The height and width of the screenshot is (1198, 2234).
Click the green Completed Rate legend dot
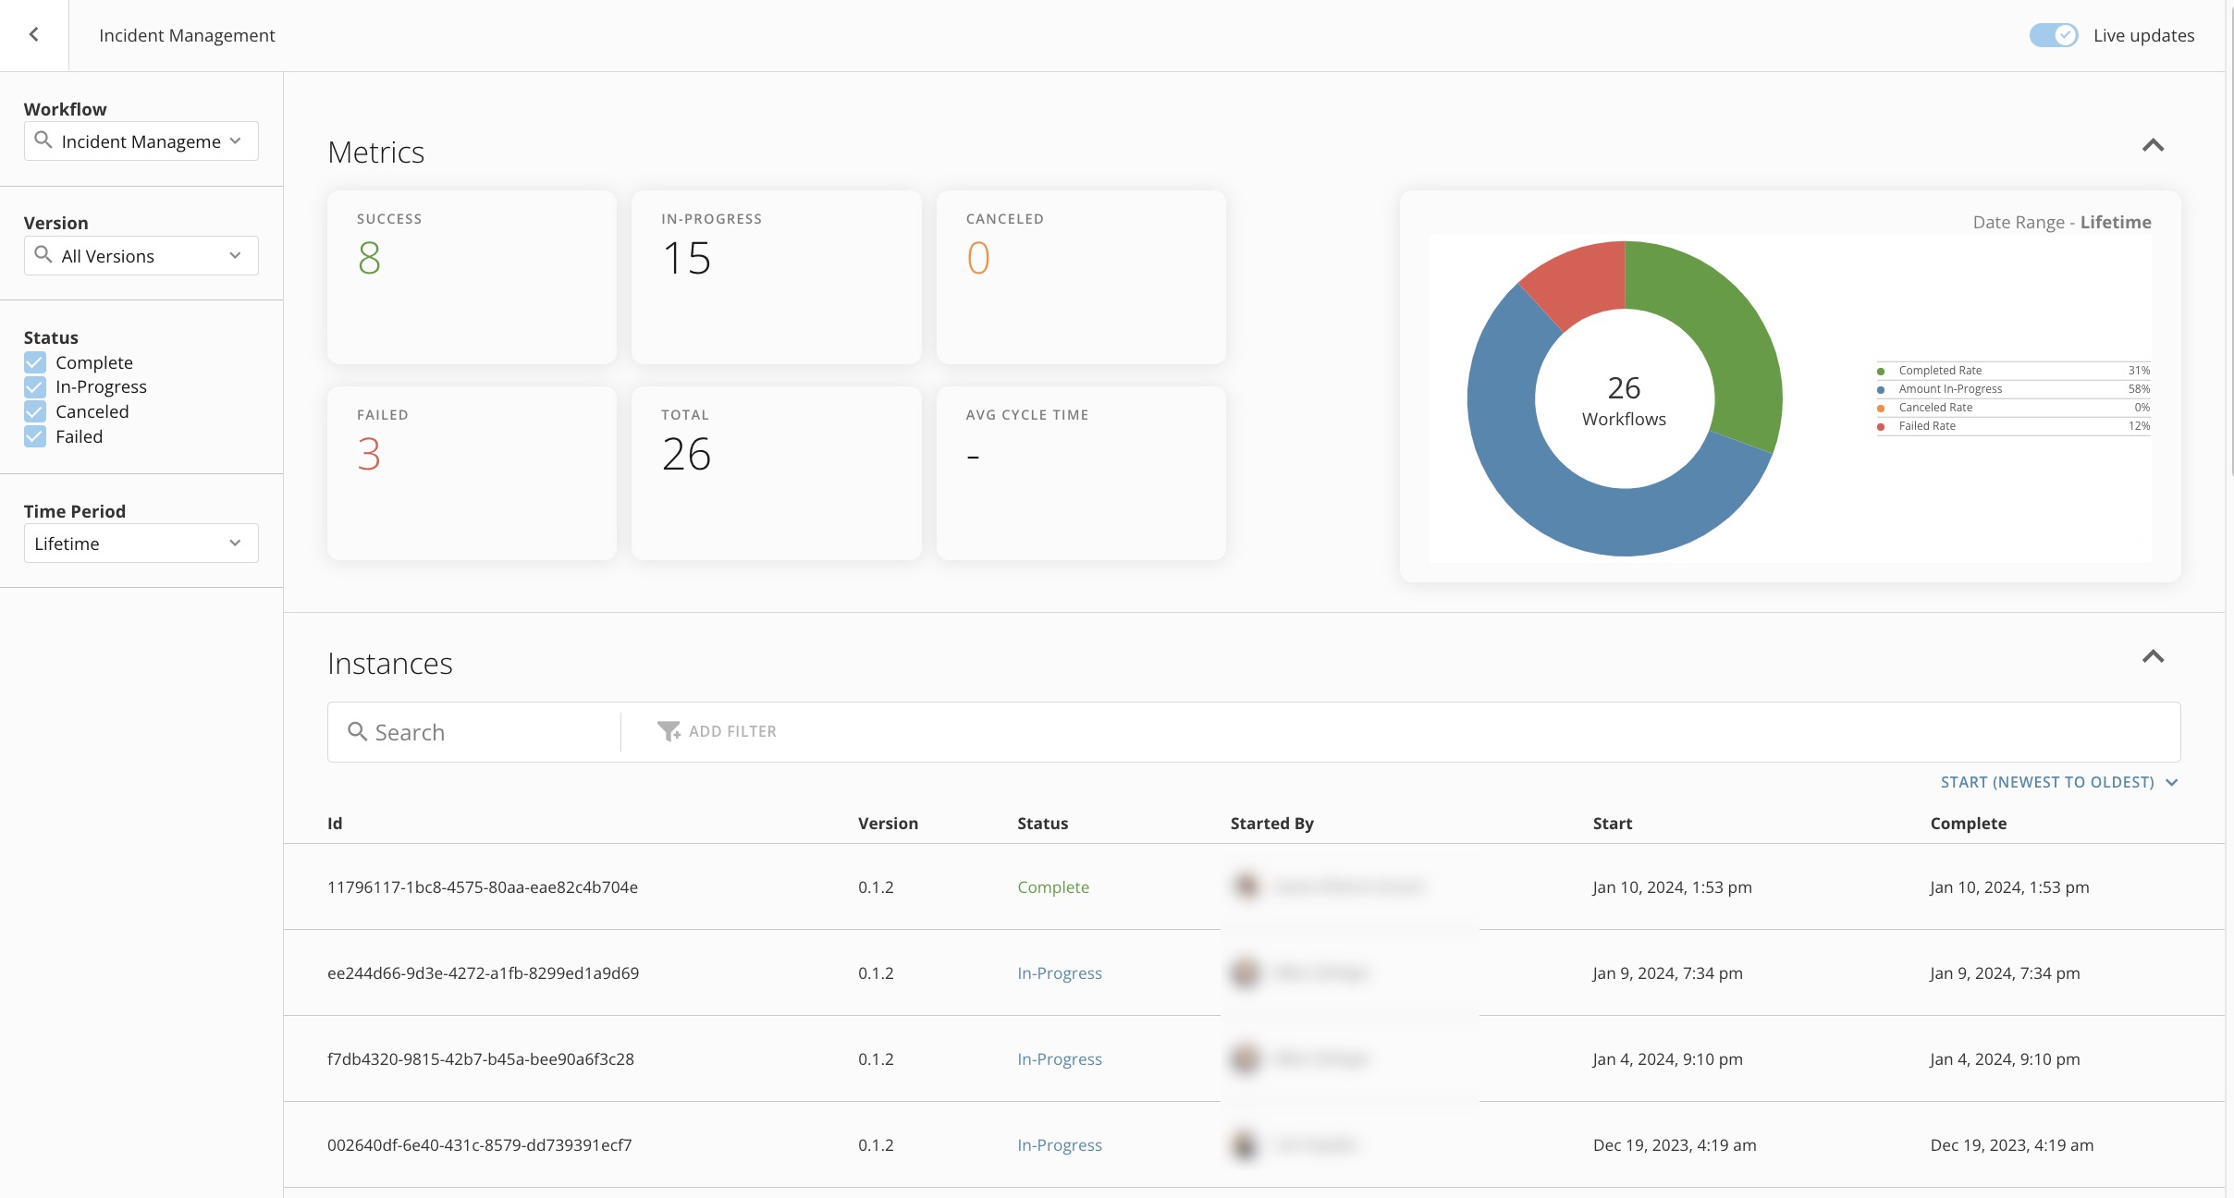pyautogui.click(x=1882, y=370)
